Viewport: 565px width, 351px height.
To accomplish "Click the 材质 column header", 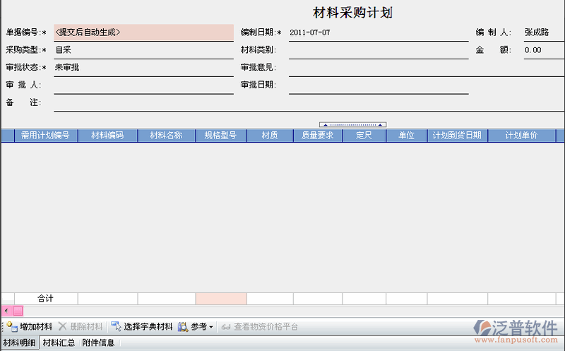I will [x=270, y=136].
